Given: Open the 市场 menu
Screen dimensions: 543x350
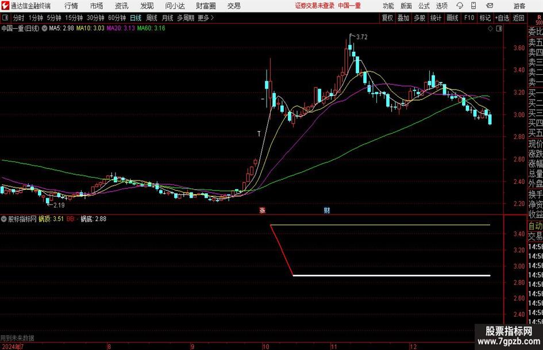Looking at the screenshot, I should 97,6.
